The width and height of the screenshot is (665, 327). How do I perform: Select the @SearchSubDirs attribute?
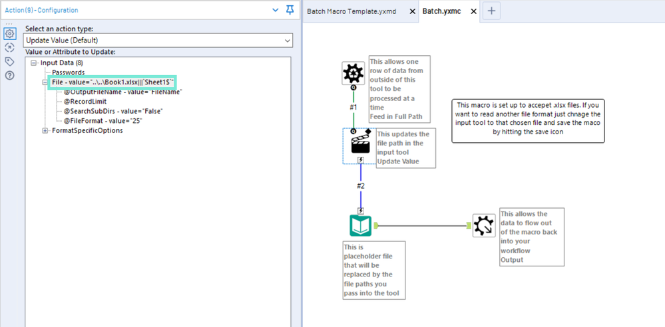[113, 111]
